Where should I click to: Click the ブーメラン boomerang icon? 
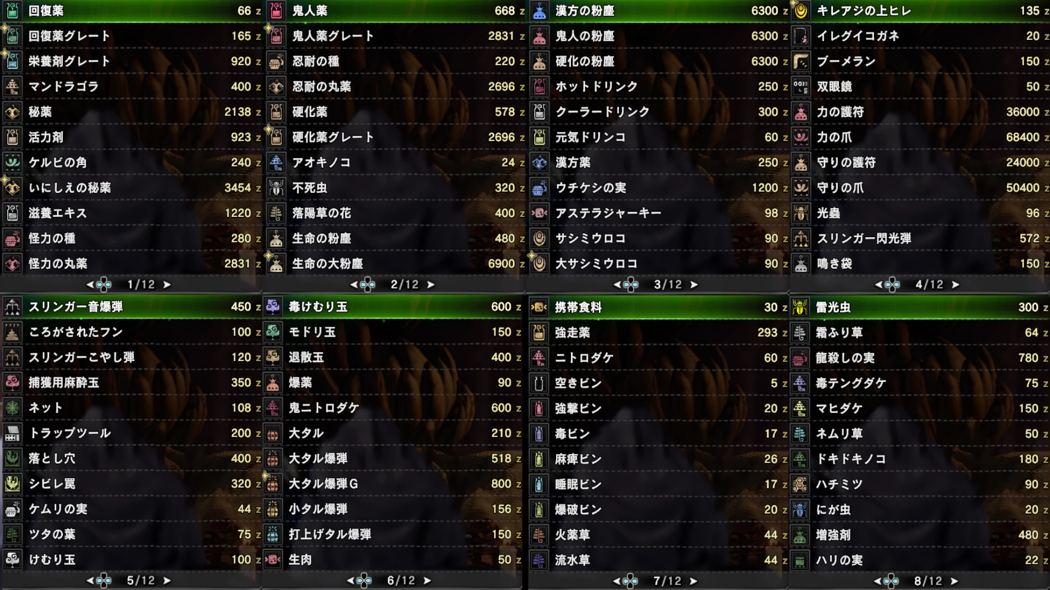click(801, 61)
